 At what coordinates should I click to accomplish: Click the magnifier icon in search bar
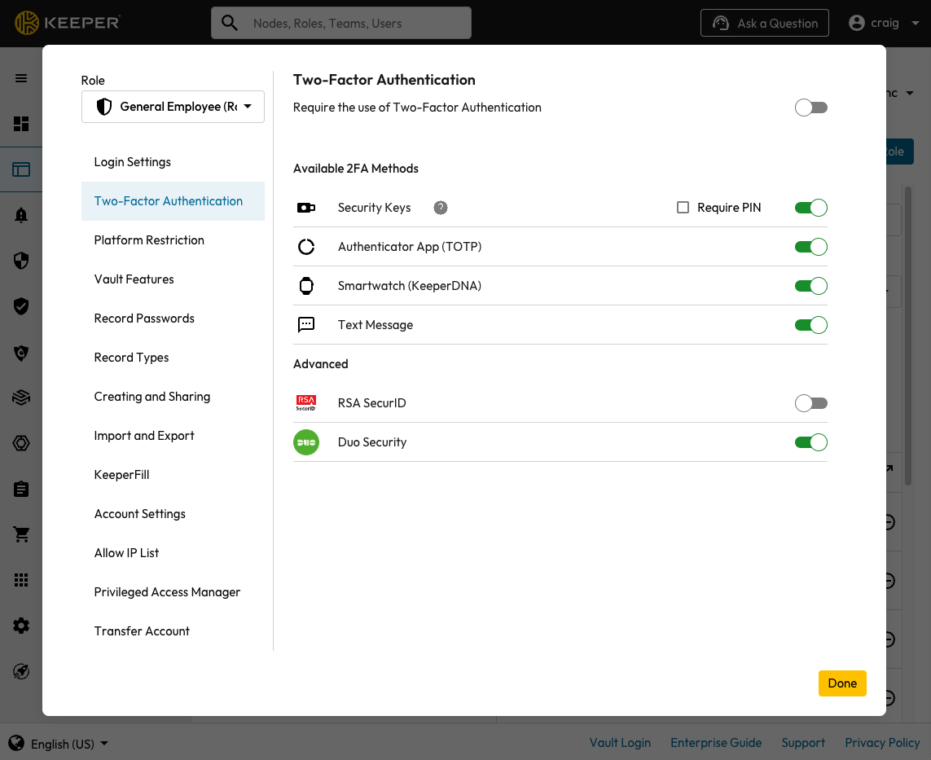point(231,24)
